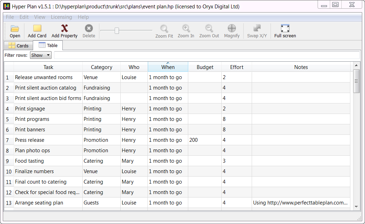
Task: Click the Add Card icon
Action: [37, 29]
